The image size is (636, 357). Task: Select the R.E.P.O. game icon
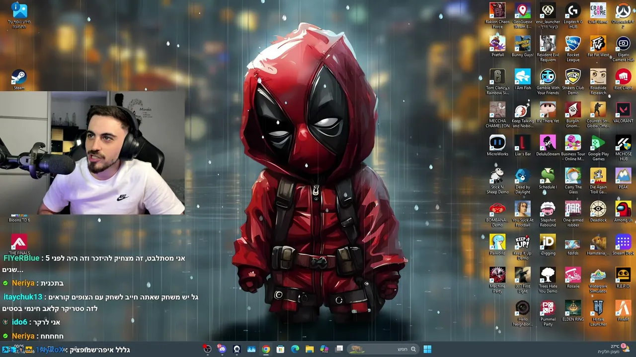[x=623, y=278]
